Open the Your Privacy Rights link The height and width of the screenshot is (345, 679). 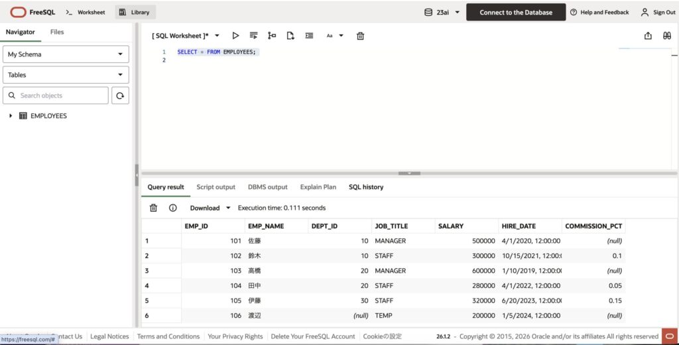pos(235,336)
